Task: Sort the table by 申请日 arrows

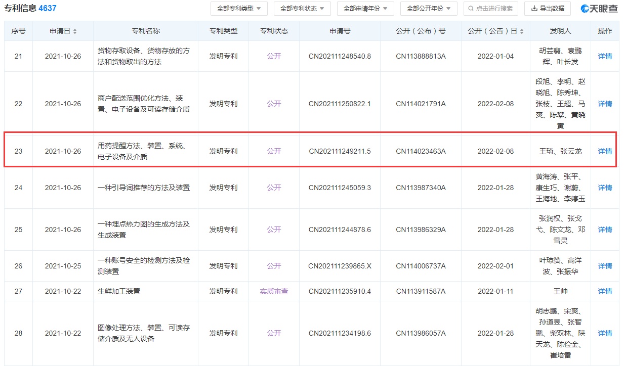Action: pyautogui.click(x=75, y=31)
